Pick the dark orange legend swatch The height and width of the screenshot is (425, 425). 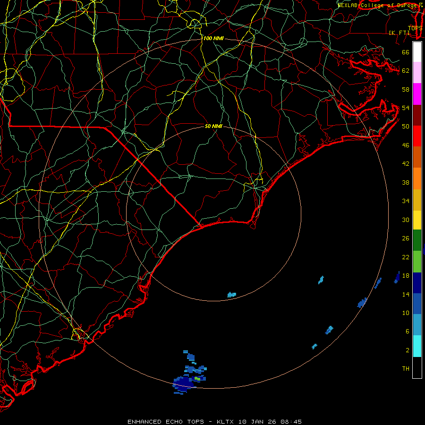point(417,157)
